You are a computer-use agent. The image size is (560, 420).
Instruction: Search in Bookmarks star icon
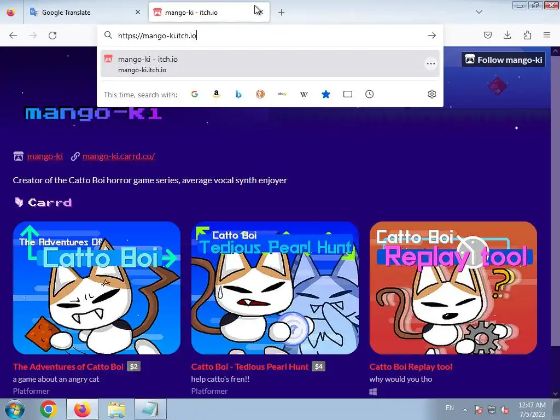(326, 94)
